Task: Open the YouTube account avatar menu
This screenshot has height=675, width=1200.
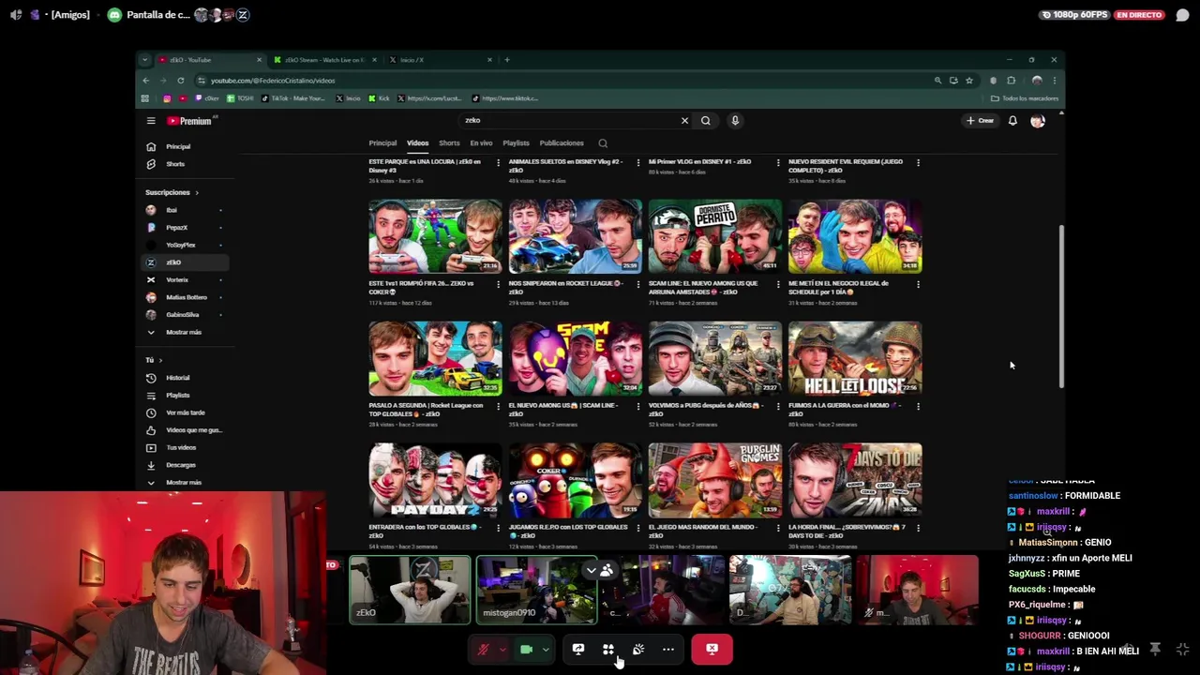Action: 1038,121
